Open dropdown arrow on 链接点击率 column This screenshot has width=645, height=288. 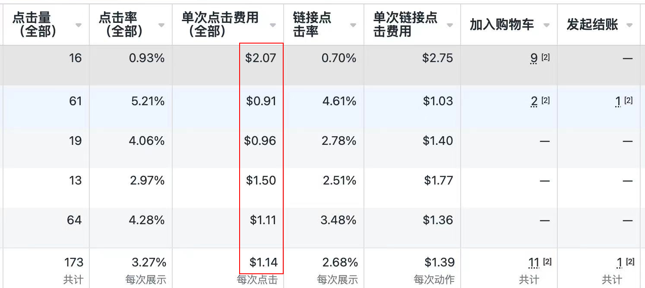pyautogui.click(x=353, y=25)
